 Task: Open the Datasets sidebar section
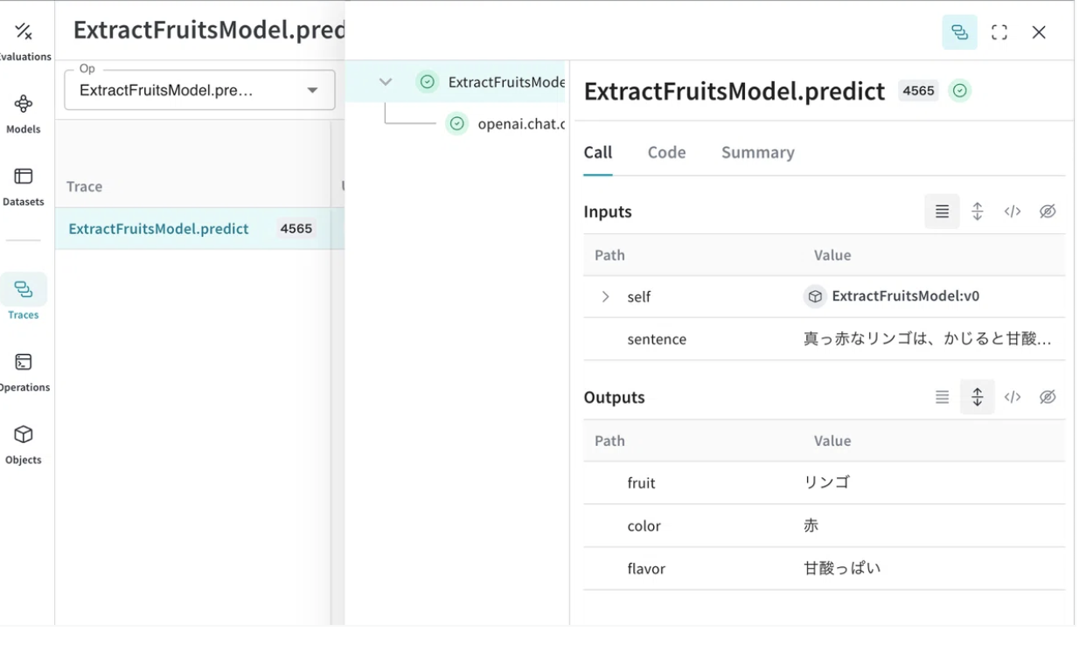pyautogui.click(x=24, y=186)
